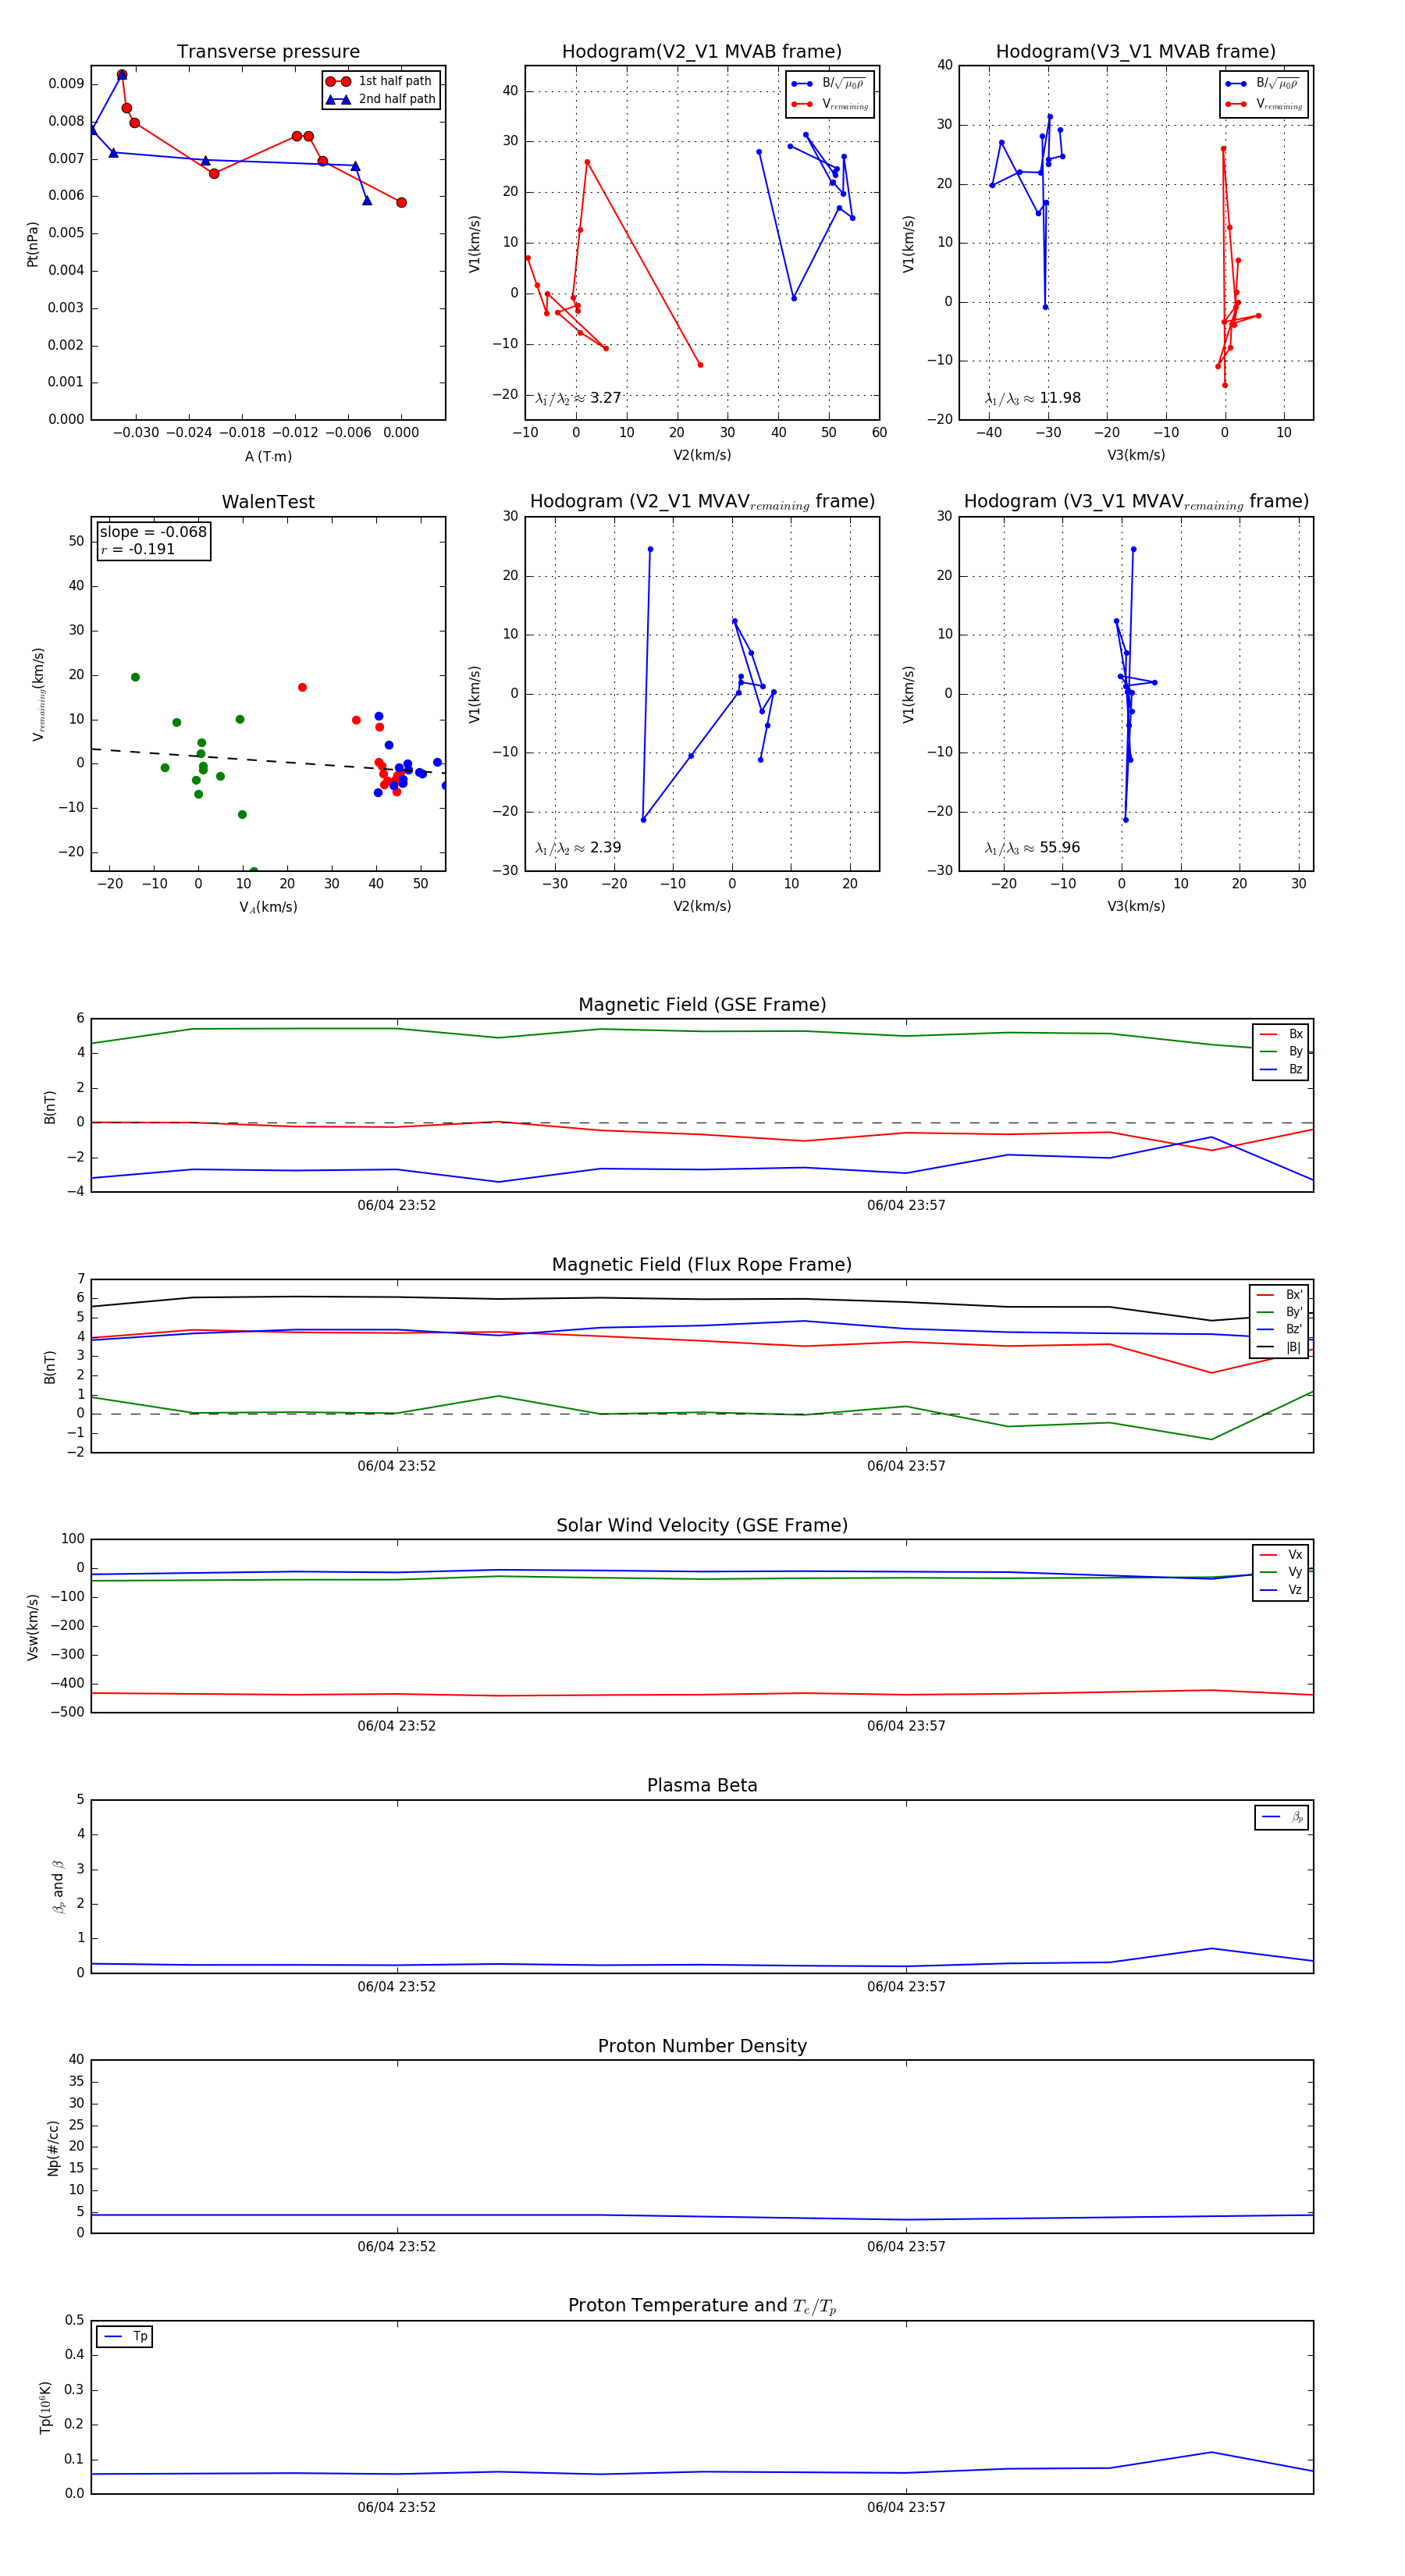Click the Hodogram (V2_V1 MVAV remaining frame) title
This screenshot has height=2576, width=1405.
pos(701,502)
